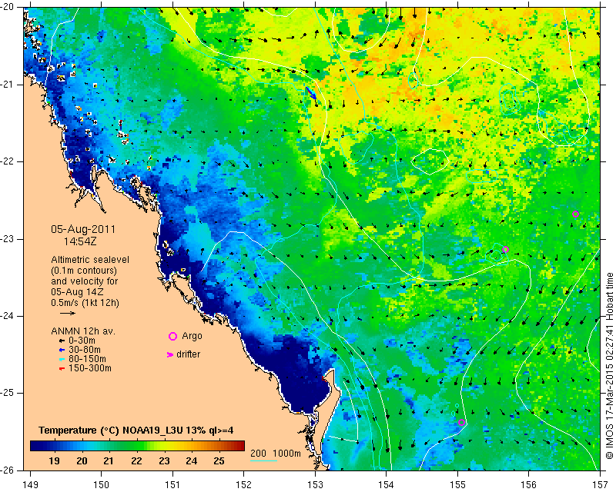
Task: Pick the dark red end of temperature color bar
Action: tap(241, 446)
